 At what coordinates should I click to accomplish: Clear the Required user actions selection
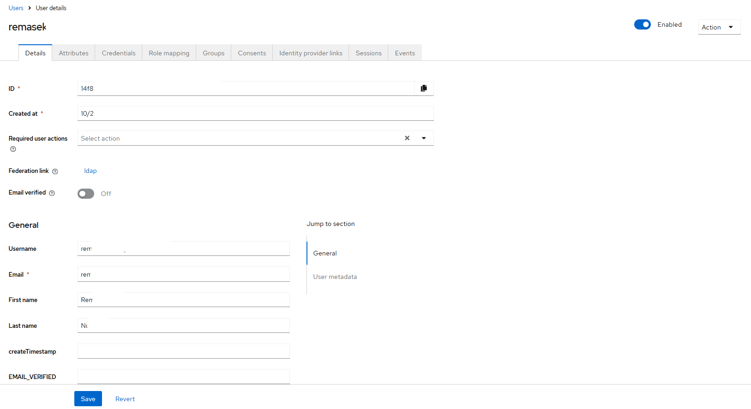point(407,138)
